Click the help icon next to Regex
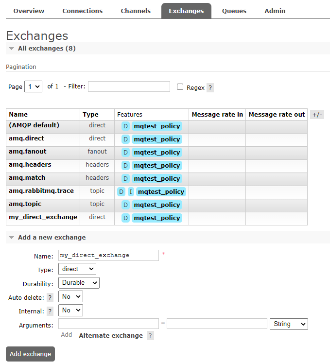Screen dimensions: 330x362 210,88
